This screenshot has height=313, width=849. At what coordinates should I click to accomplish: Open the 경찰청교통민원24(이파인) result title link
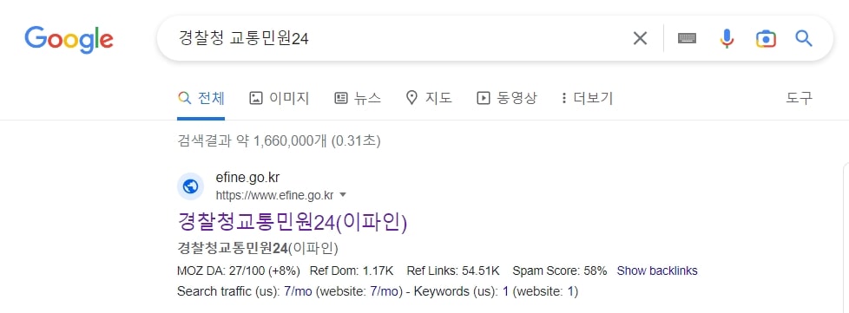pyautogui.click(x=293, y=222)
